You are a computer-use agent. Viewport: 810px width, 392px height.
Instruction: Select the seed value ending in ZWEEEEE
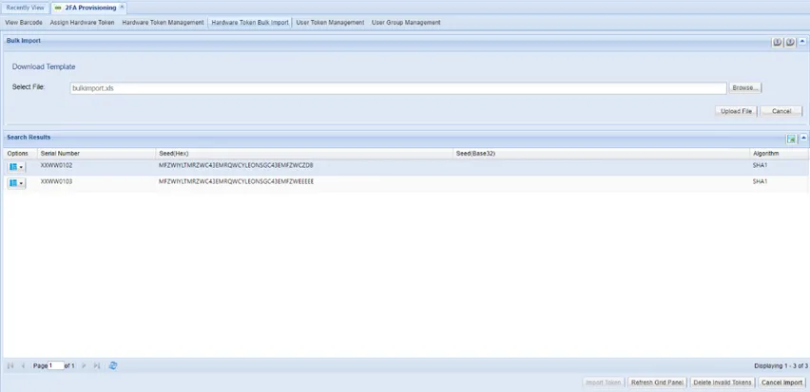[x=236, y=181]
